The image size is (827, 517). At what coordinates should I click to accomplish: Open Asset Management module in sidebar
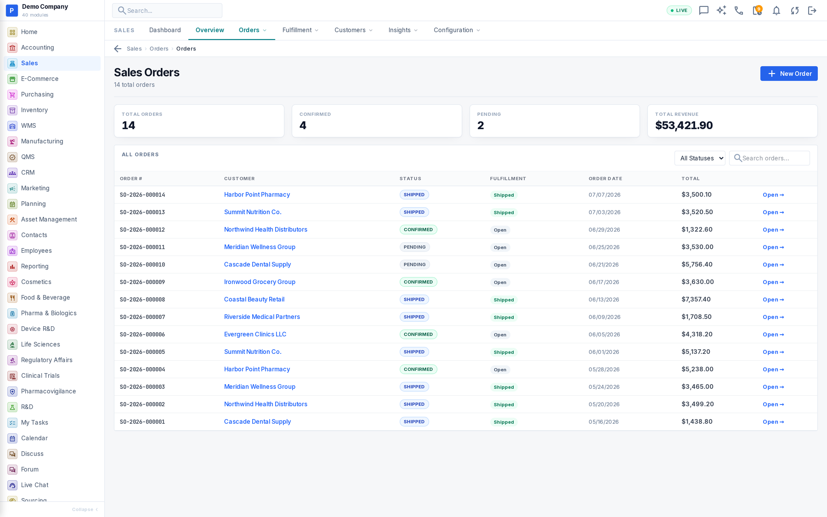52,219
